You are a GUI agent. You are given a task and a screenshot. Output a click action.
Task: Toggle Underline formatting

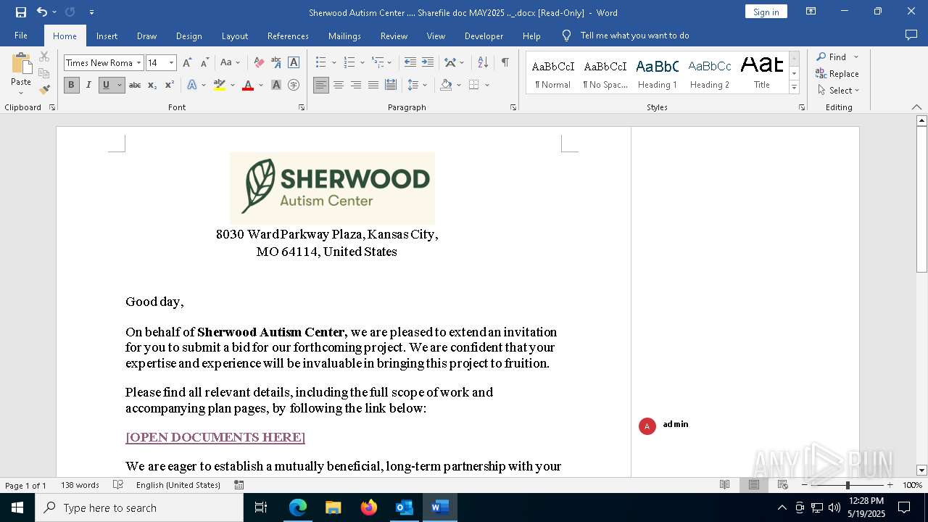pos(106,85)
